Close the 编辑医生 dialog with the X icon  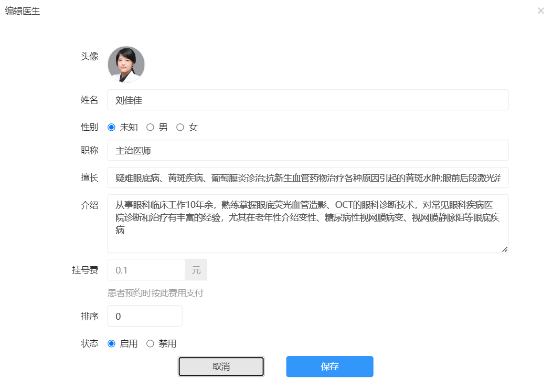pos(540,11)
